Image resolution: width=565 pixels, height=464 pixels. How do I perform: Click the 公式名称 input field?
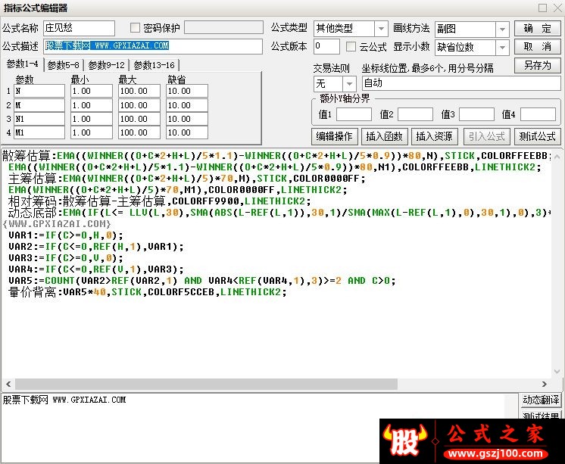(x=79, y=28)
